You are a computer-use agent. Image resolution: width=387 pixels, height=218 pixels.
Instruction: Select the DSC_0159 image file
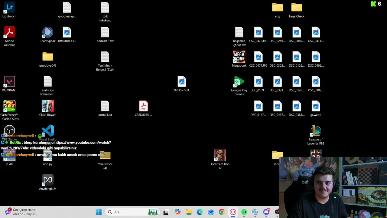259,84
